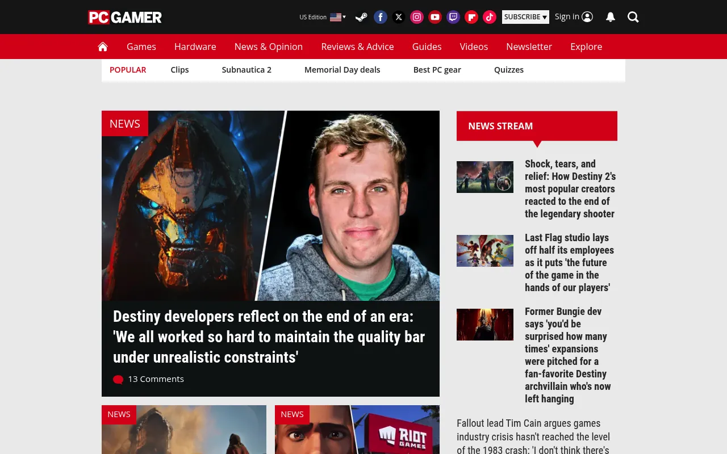
Task: Click the red comments bubble icon
Action: tap(118, 379)
